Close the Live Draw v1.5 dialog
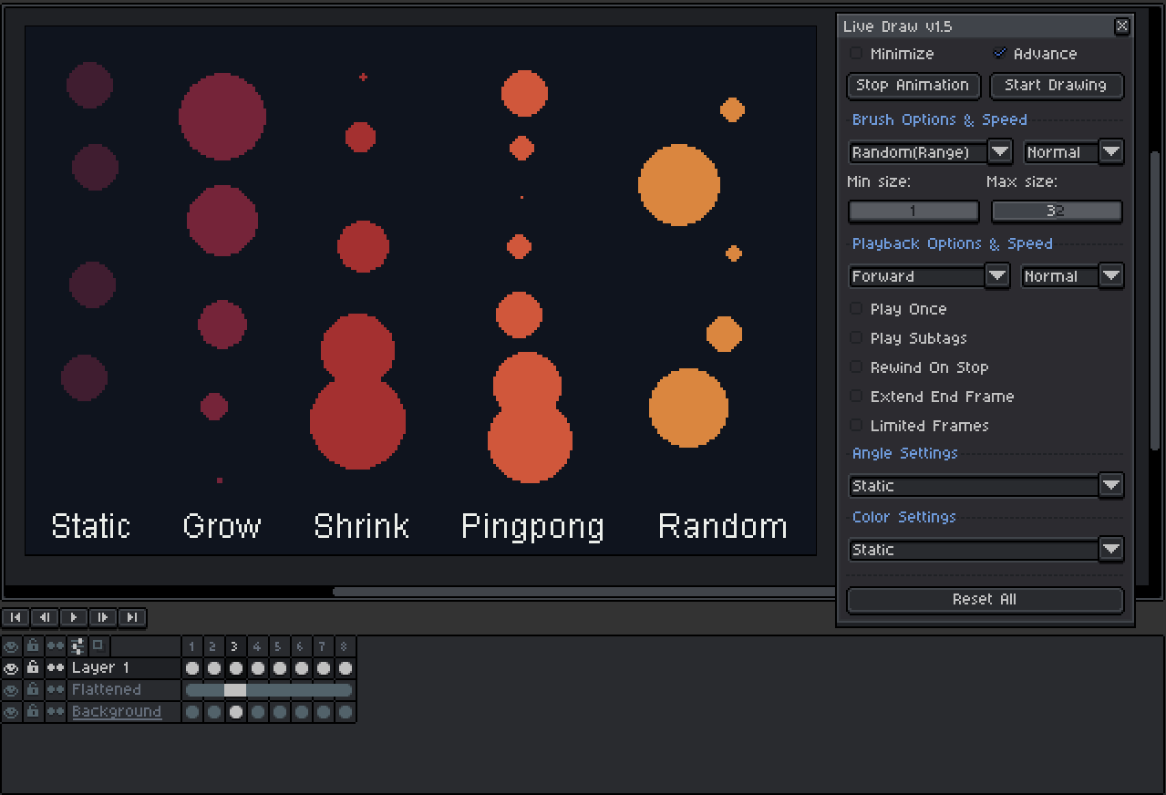1166x795 pixels. pos(1122,26)
